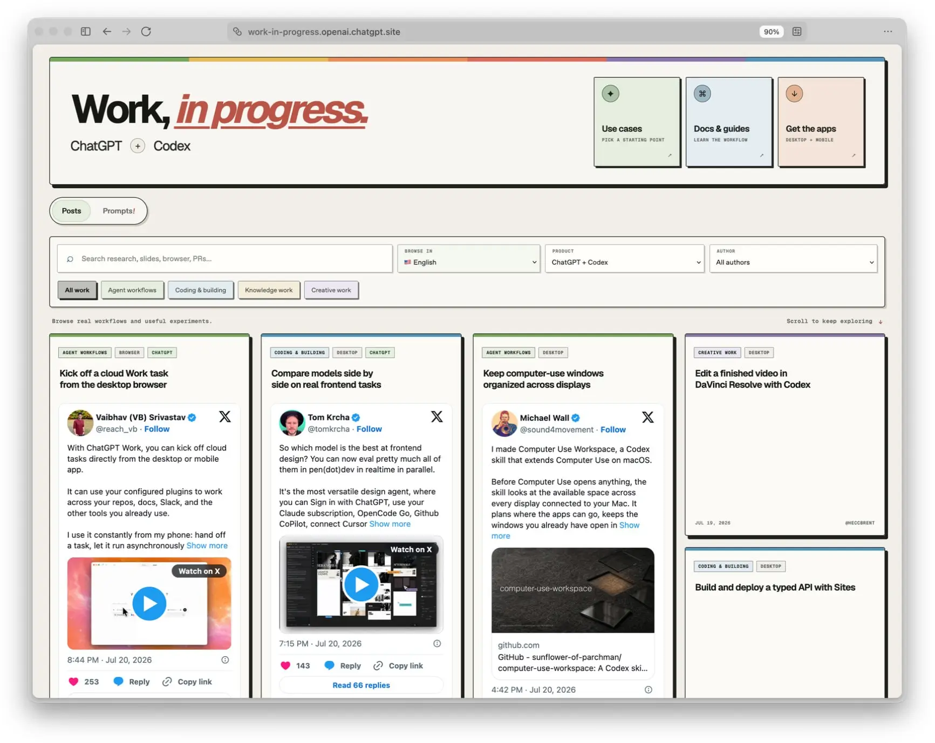The image size is (935, 743).
Task: Go back with the browser back arrow
Action: (x=107, y=31)
